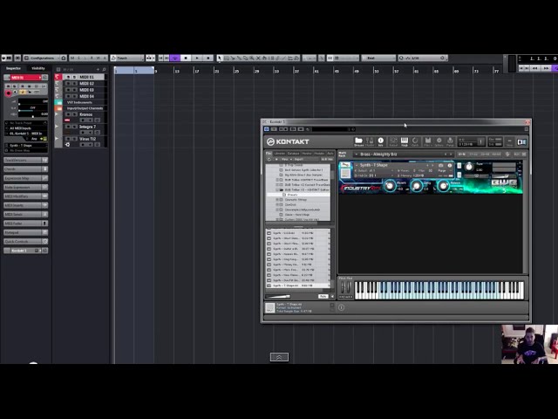Toggle Auto preview button in Kontakt browser
The width and height of the screenshot is (558, 419).
[x=323, y=297]
